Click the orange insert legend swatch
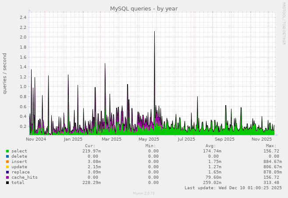 click(x=7, y=162)
